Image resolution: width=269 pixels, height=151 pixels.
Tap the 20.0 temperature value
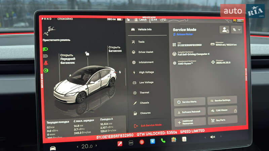tap(87, 146)
